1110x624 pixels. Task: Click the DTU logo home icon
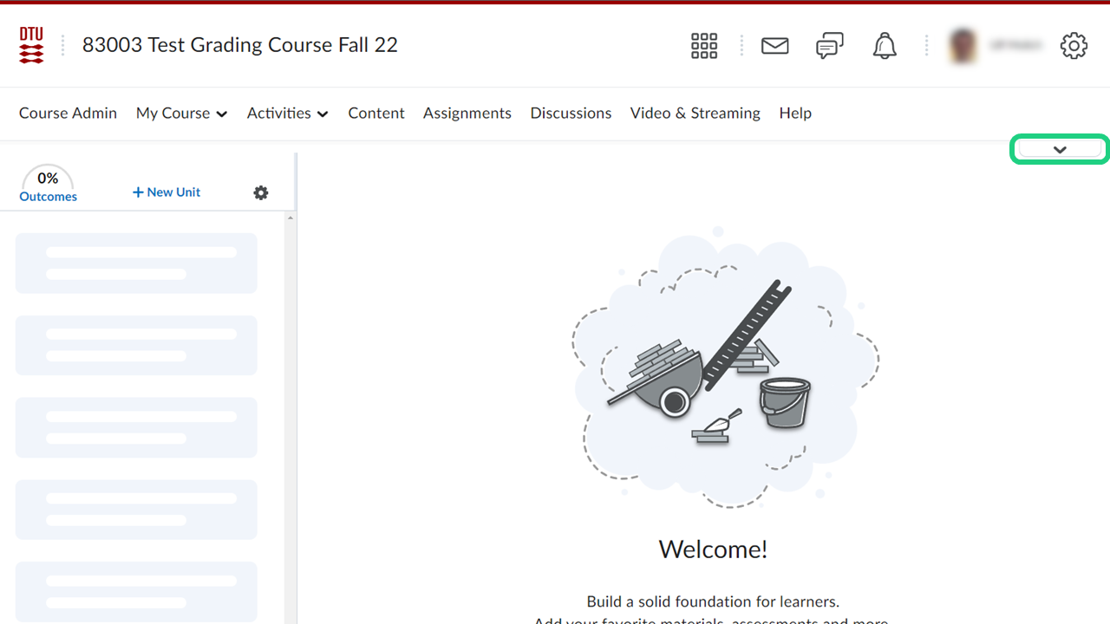click(x=31, y=45)
